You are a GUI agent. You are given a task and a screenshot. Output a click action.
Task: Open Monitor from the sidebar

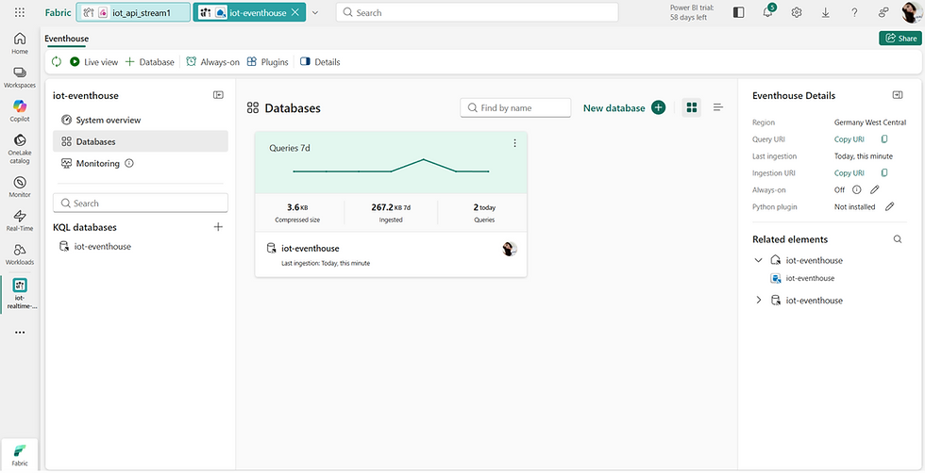[x=20, y=187]
